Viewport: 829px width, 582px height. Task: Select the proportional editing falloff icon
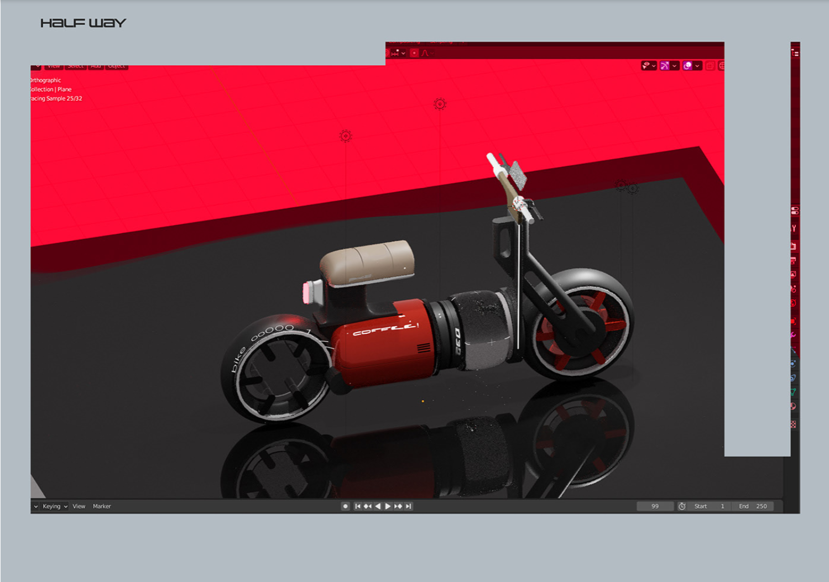coord(425,53)
